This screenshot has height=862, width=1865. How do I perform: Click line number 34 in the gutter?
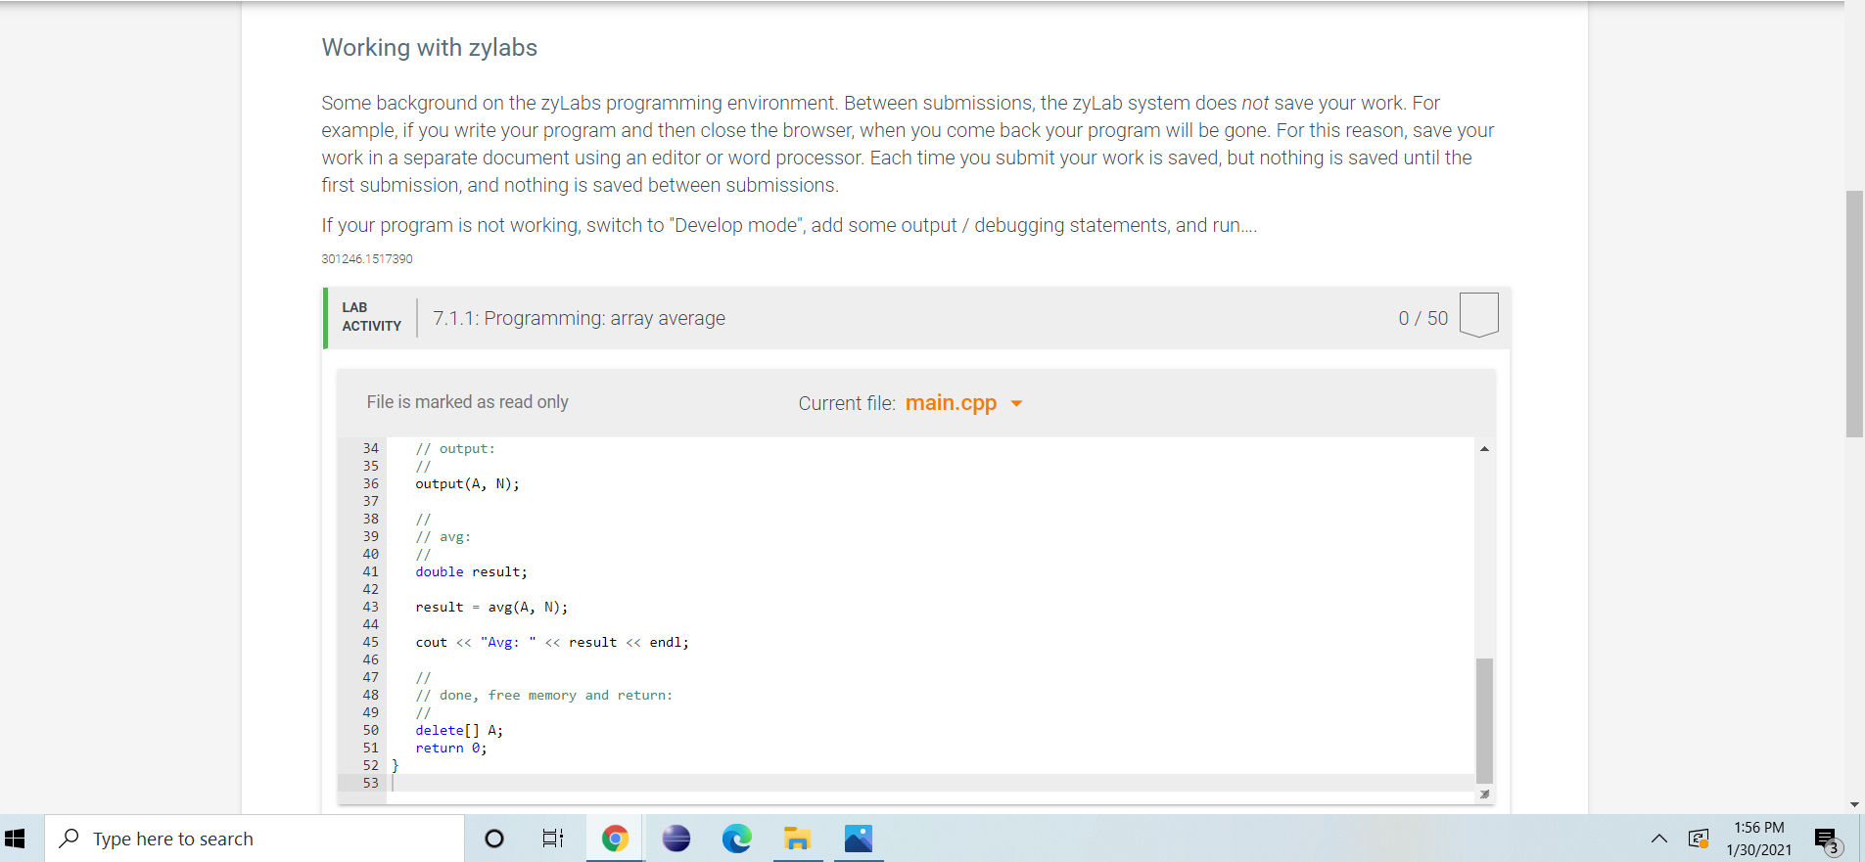pos(370,448)
